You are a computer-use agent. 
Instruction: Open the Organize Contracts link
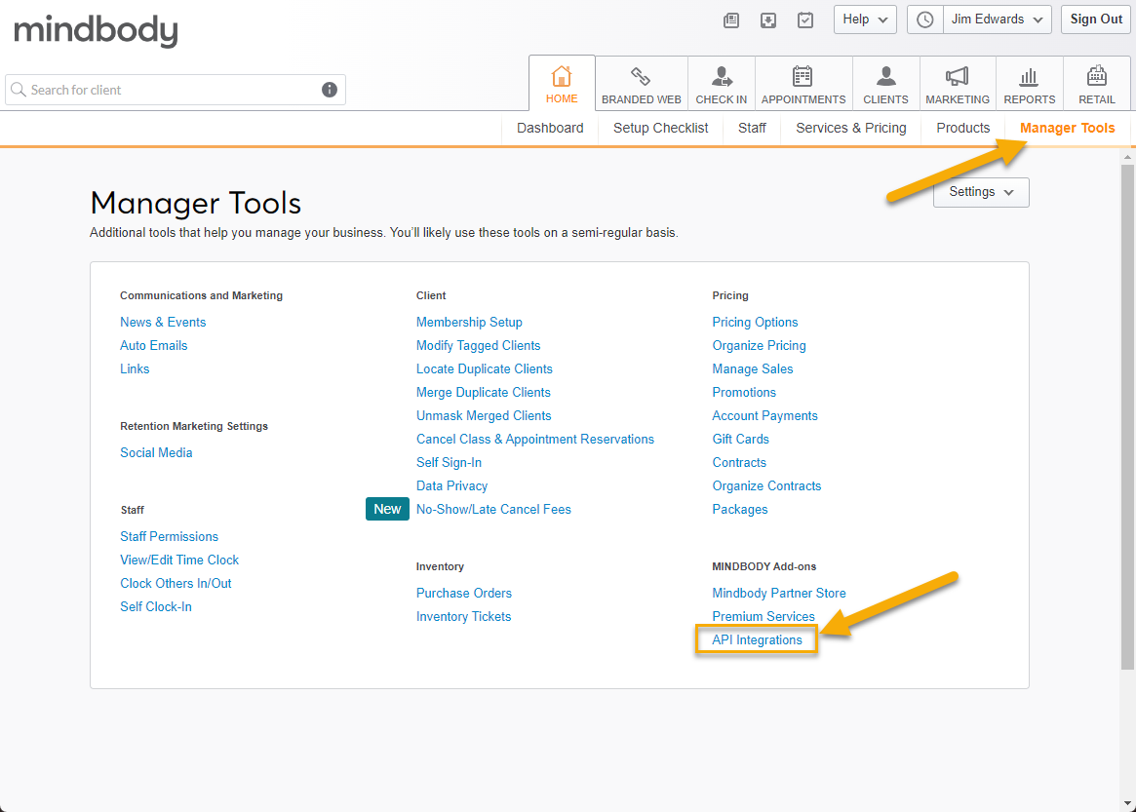point(766,486)
